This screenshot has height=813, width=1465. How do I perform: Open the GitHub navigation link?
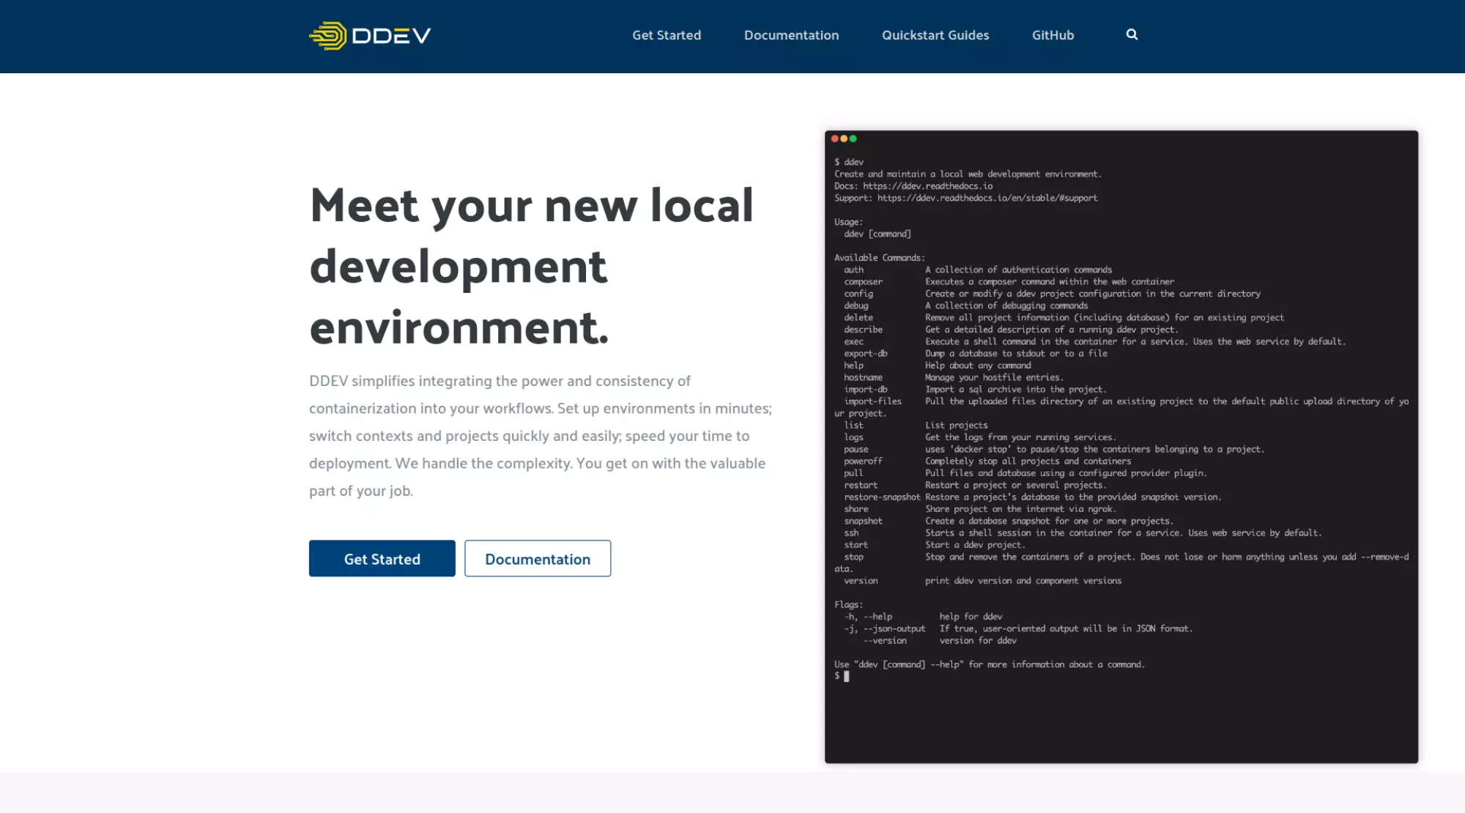pyautogui.click(x=1053, y=35)
